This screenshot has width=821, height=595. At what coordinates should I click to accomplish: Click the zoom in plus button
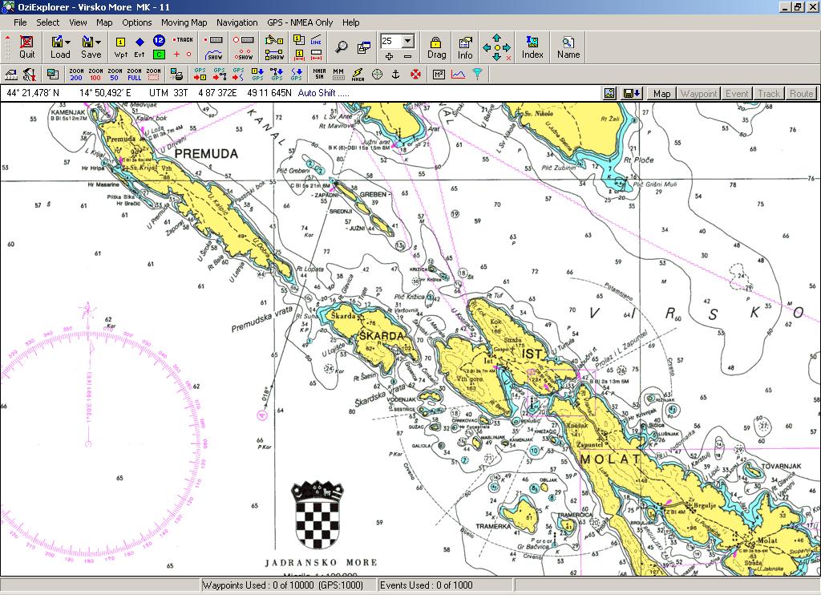tap(389, 56)
